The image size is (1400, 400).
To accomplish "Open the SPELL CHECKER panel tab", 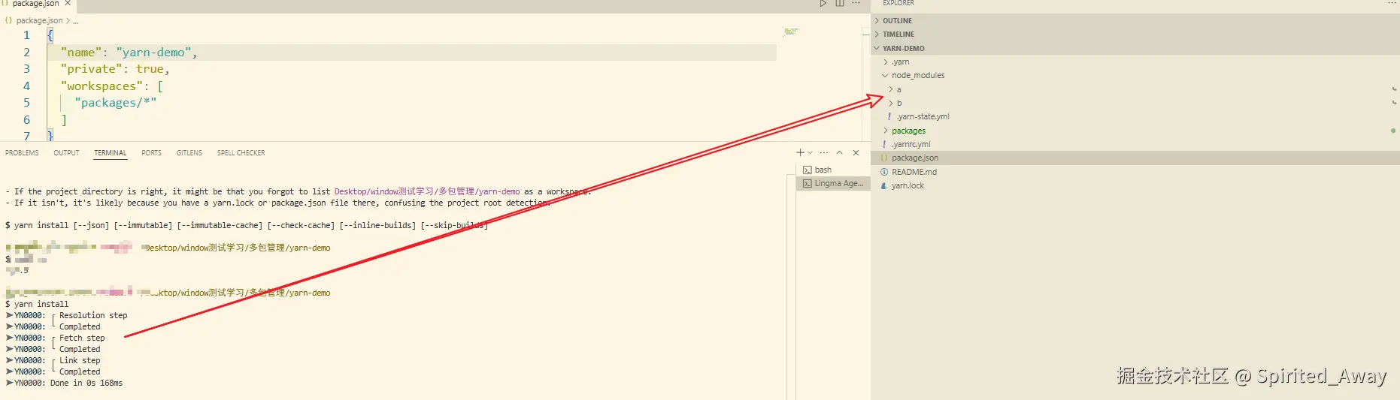I will tap(241, 152).
